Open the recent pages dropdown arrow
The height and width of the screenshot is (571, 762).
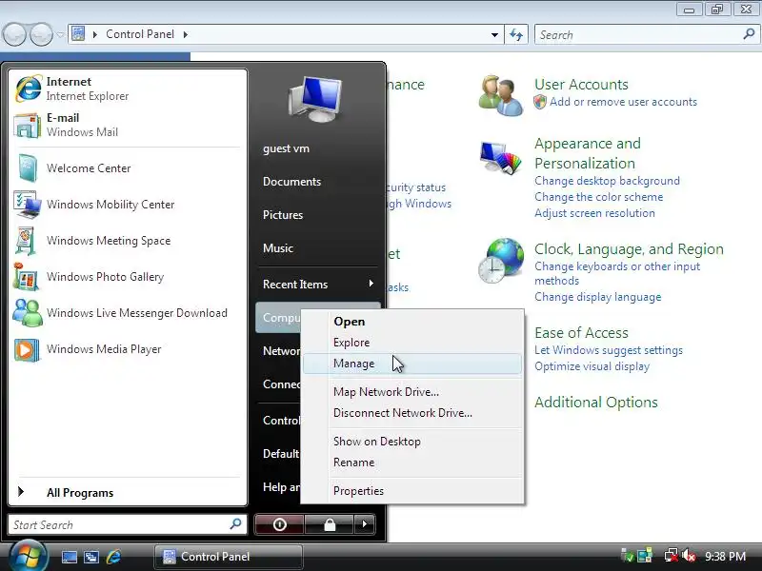tap(60, 34)
